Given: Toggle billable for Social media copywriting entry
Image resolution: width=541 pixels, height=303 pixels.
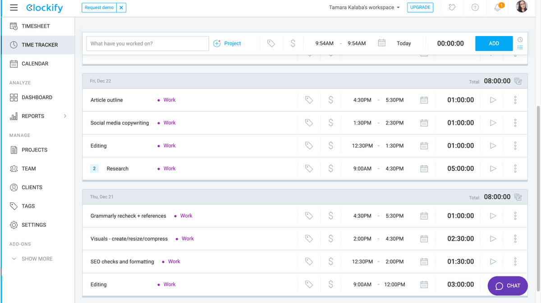Looking at the screenshot, I should [330, 123].
